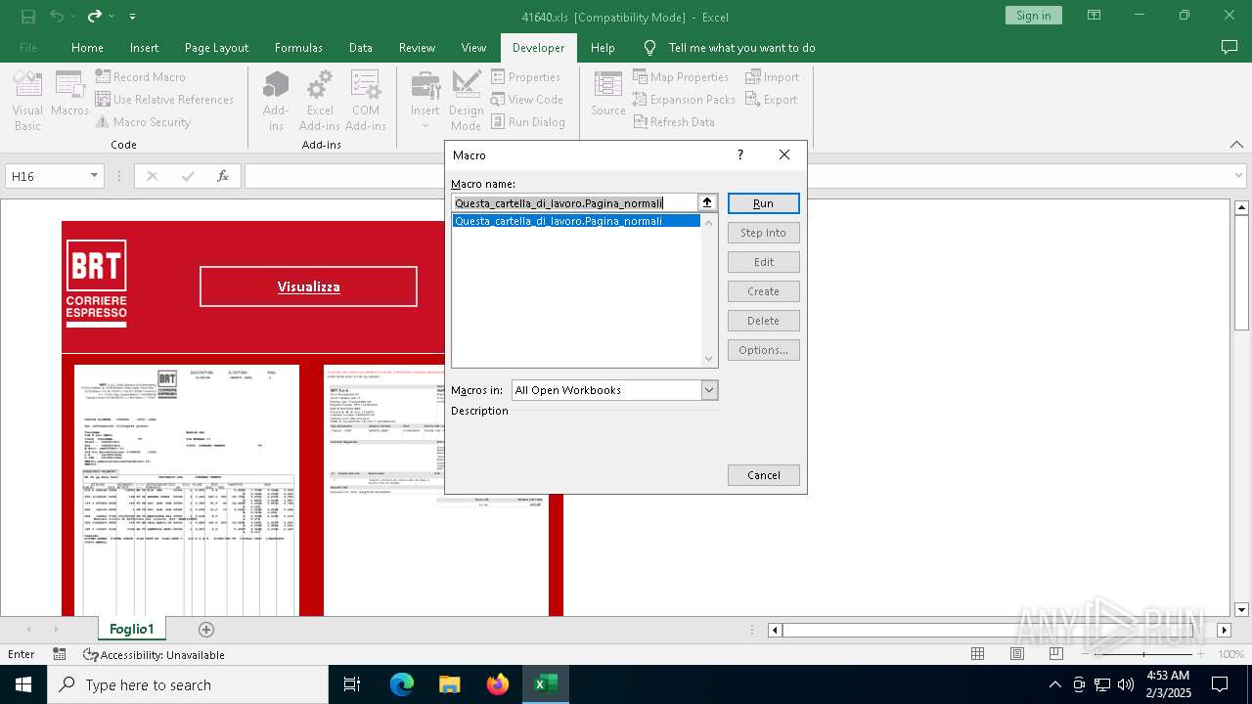
Task: Switch to the View tab
Action: pyautogui.click(x=473, y=48)
